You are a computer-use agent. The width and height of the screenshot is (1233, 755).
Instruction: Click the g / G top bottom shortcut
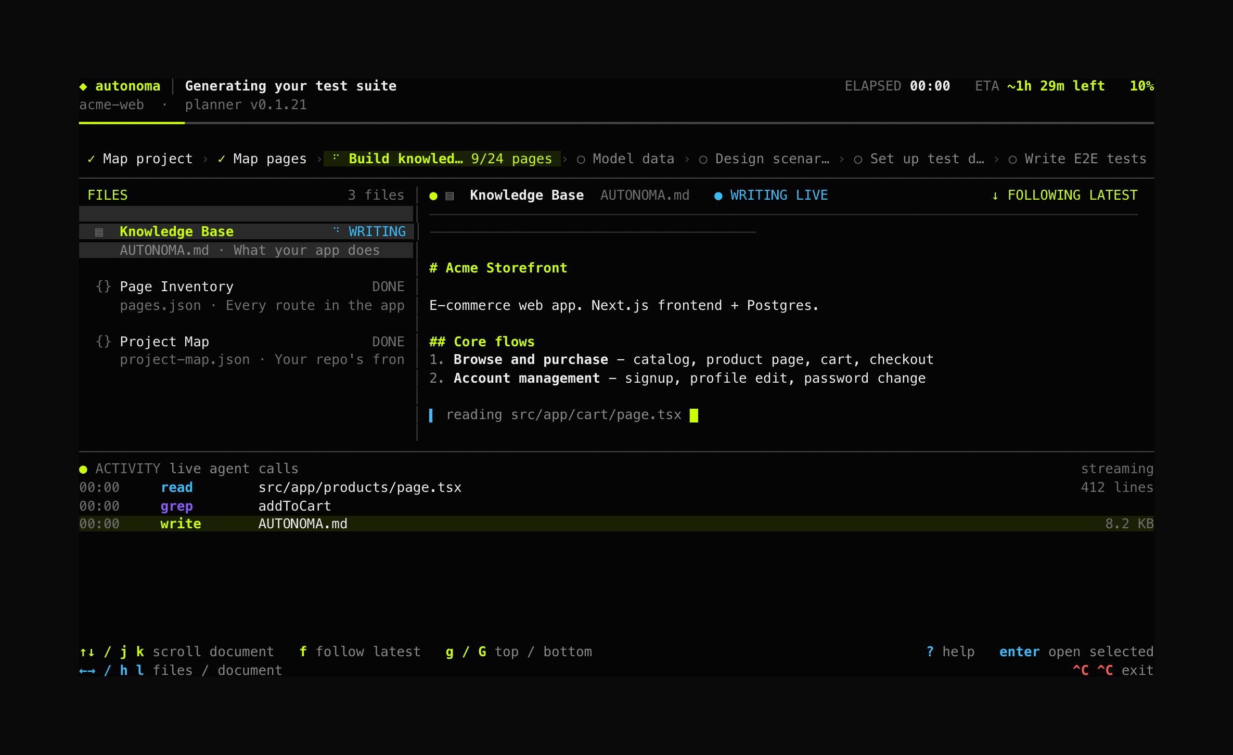tap(519, 652)
